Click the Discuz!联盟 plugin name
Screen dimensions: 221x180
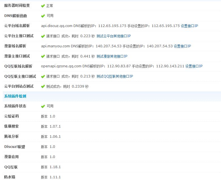[15, 147]
